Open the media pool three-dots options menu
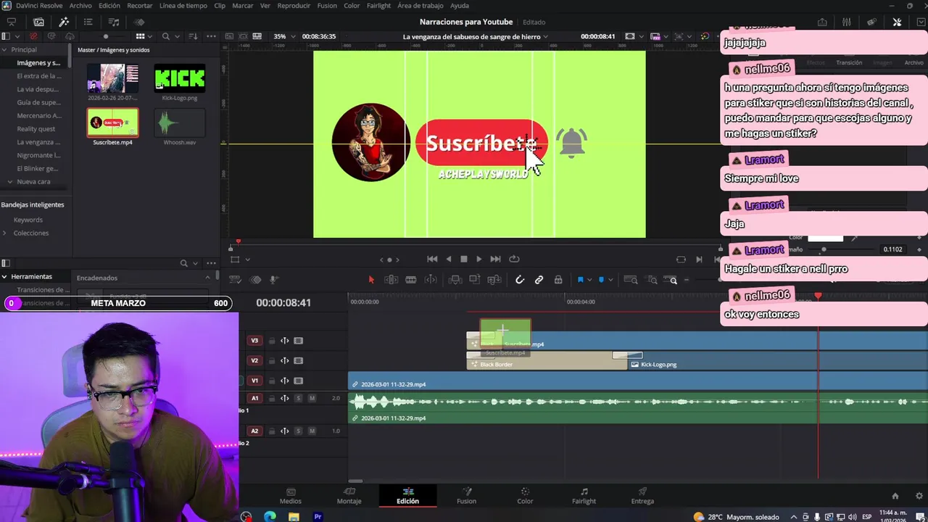Viewport: 928px width, 522px height. tap(211, 36)
